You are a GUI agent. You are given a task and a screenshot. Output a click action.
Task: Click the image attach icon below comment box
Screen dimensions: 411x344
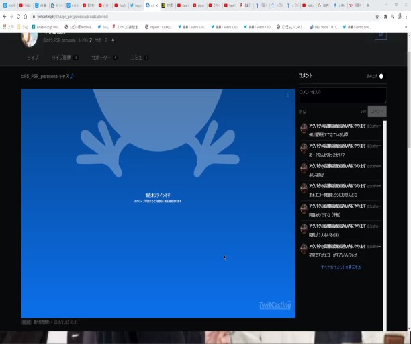305,112
